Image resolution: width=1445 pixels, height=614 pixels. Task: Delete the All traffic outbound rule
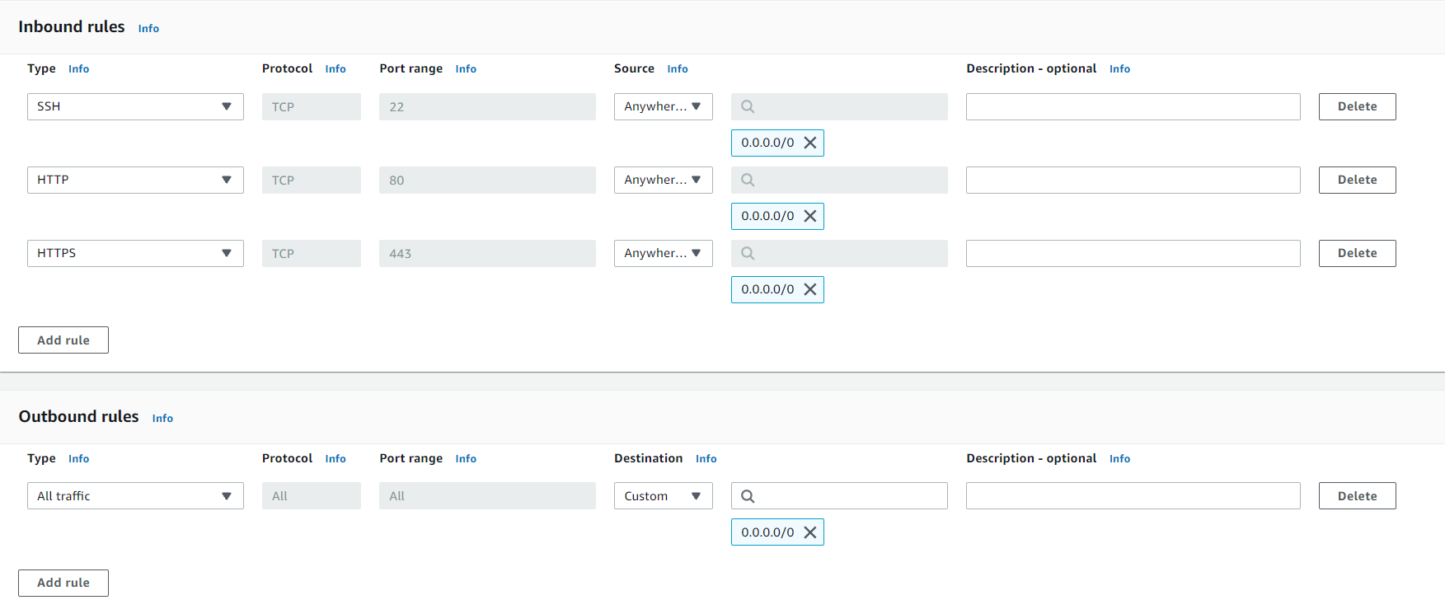1357,496
